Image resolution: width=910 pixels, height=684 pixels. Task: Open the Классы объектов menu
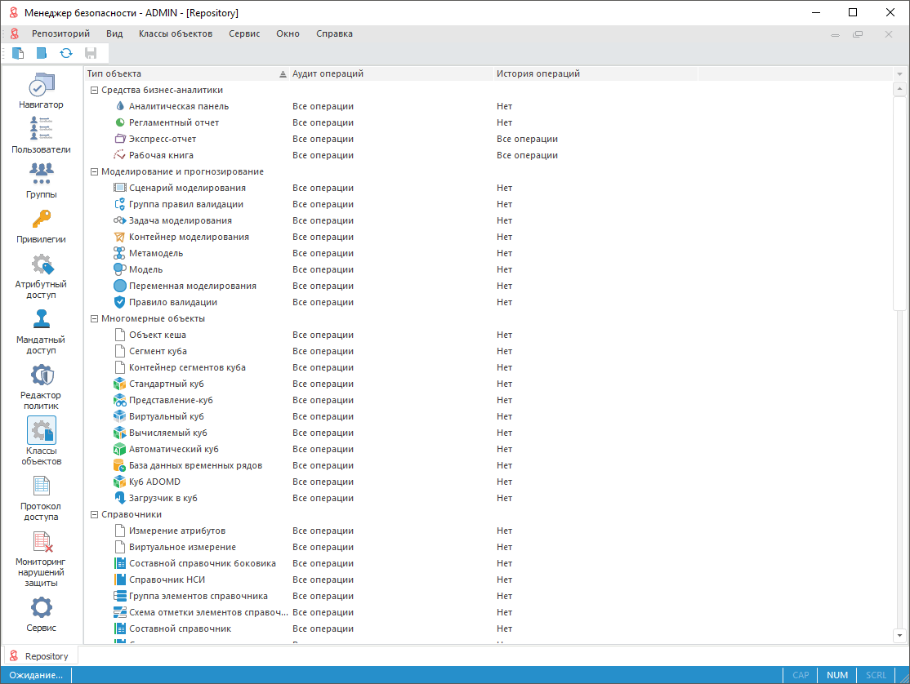[x=175, y=33]
